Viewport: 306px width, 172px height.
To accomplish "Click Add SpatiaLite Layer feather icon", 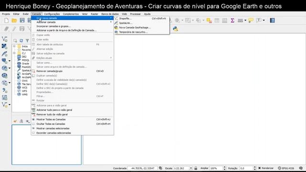I will pos(4,54).
